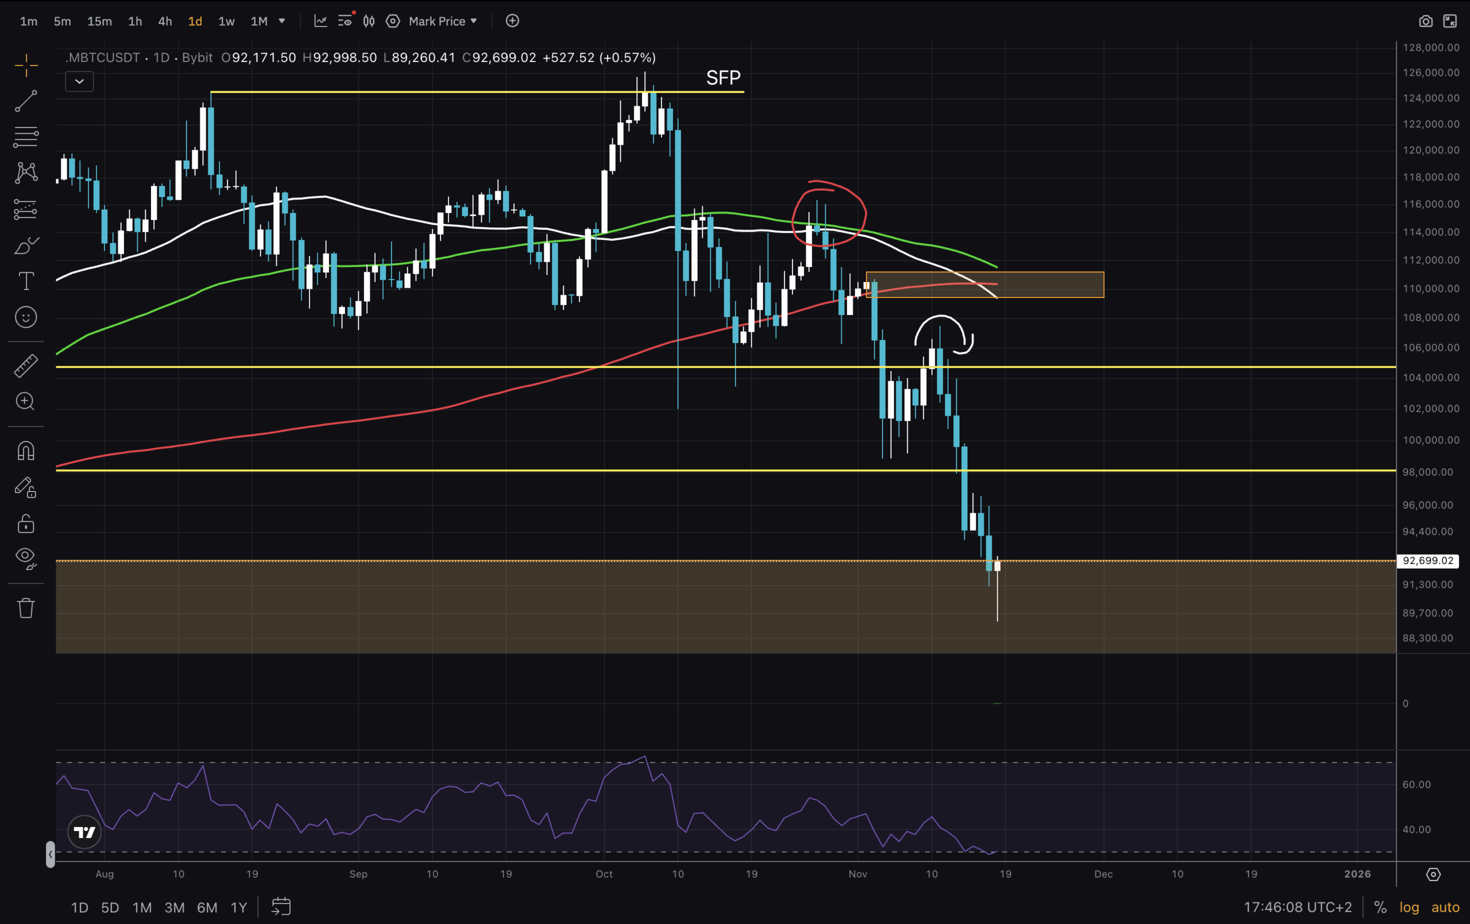Set date range to 1Y

tap(238, 907)
